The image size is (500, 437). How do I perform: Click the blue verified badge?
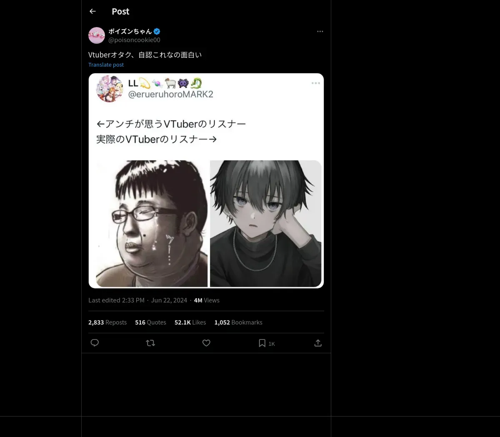tap(157, 31)
